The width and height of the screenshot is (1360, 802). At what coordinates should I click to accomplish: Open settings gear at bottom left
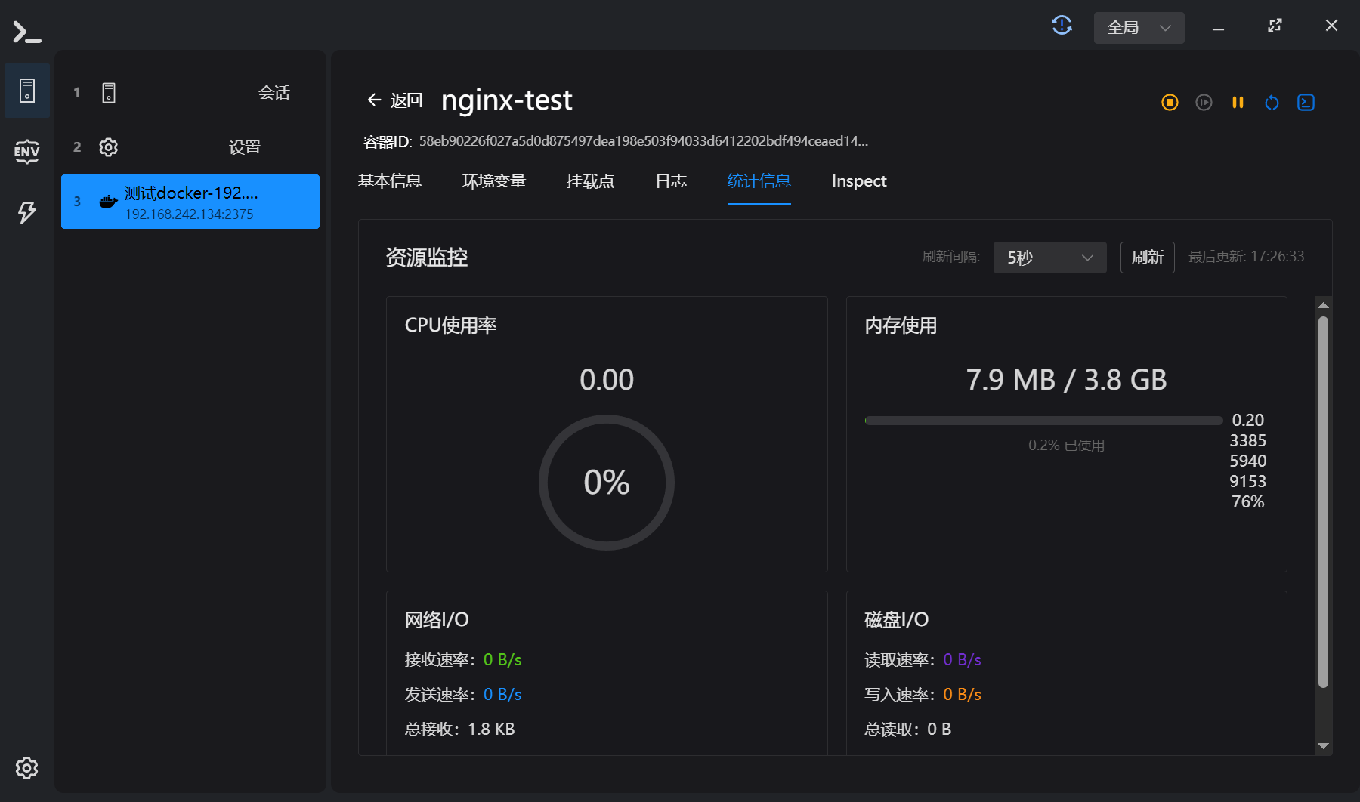click(x=26, y=768)
